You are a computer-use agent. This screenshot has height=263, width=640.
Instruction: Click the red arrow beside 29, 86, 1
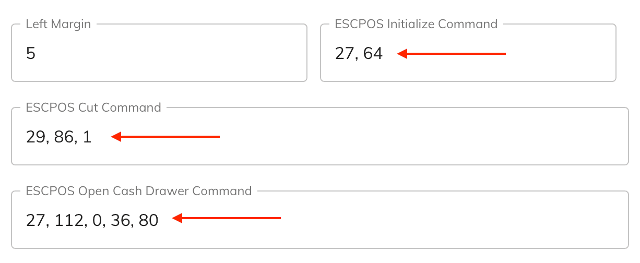165,137
